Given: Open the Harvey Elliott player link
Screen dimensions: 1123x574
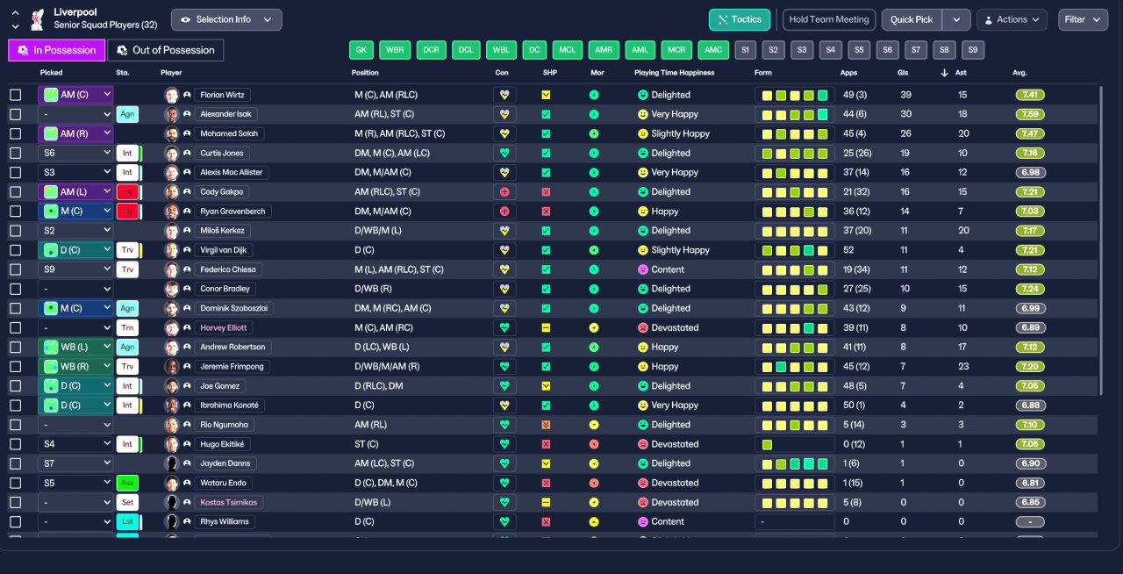Looking at the screenshot, I should pos(225,327).
